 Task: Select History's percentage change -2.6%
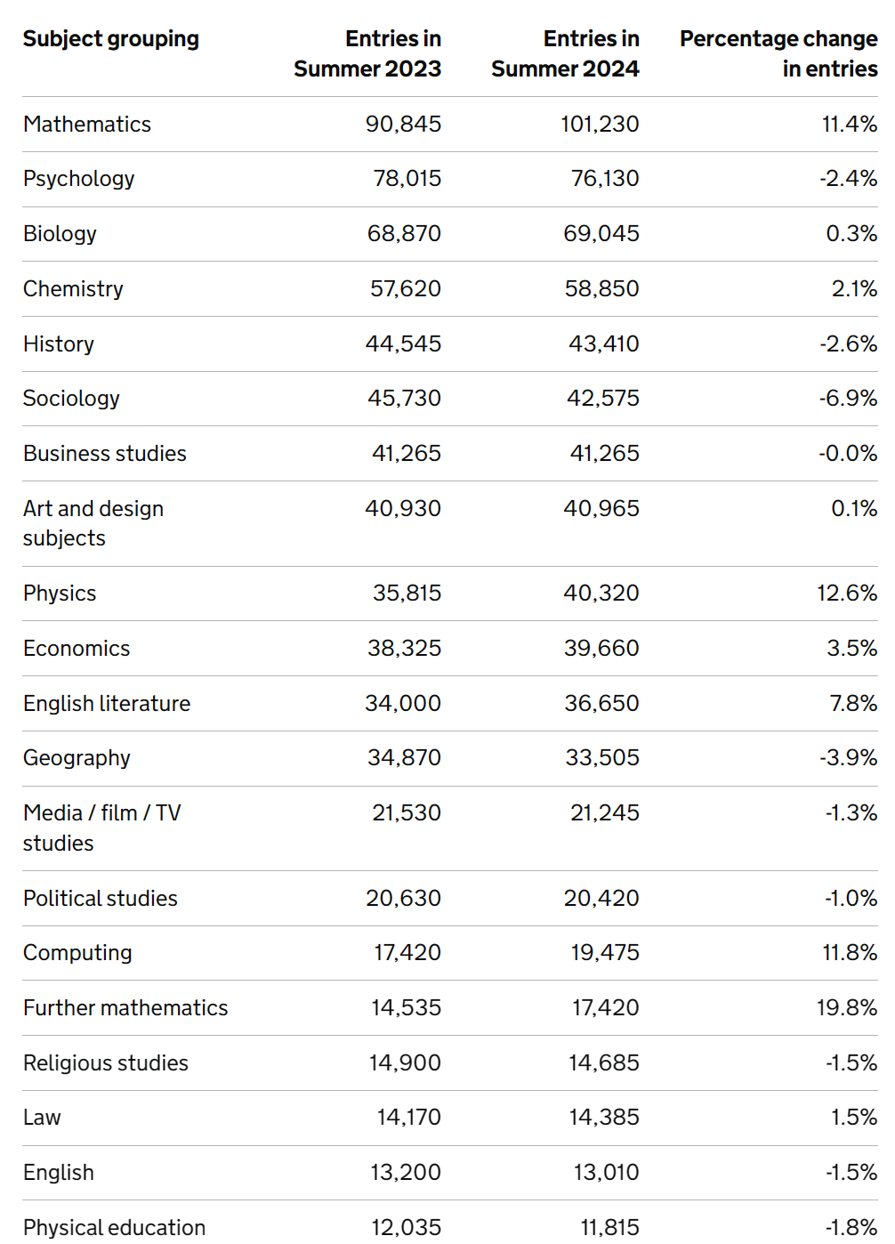pyautogui.click(x=849, y=344)
